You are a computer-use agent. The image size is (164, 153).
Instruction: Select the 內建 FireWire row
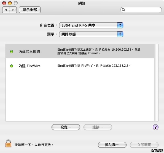point(80,66)
